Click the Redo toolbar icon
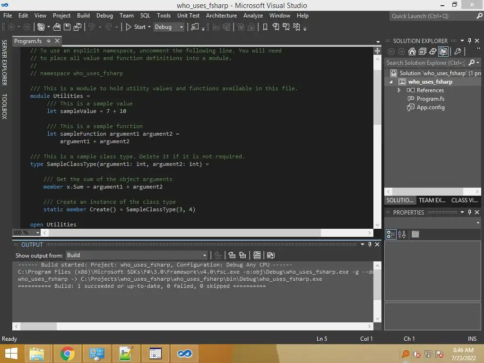This screenshot has width=484, height=363. point(108,27)
